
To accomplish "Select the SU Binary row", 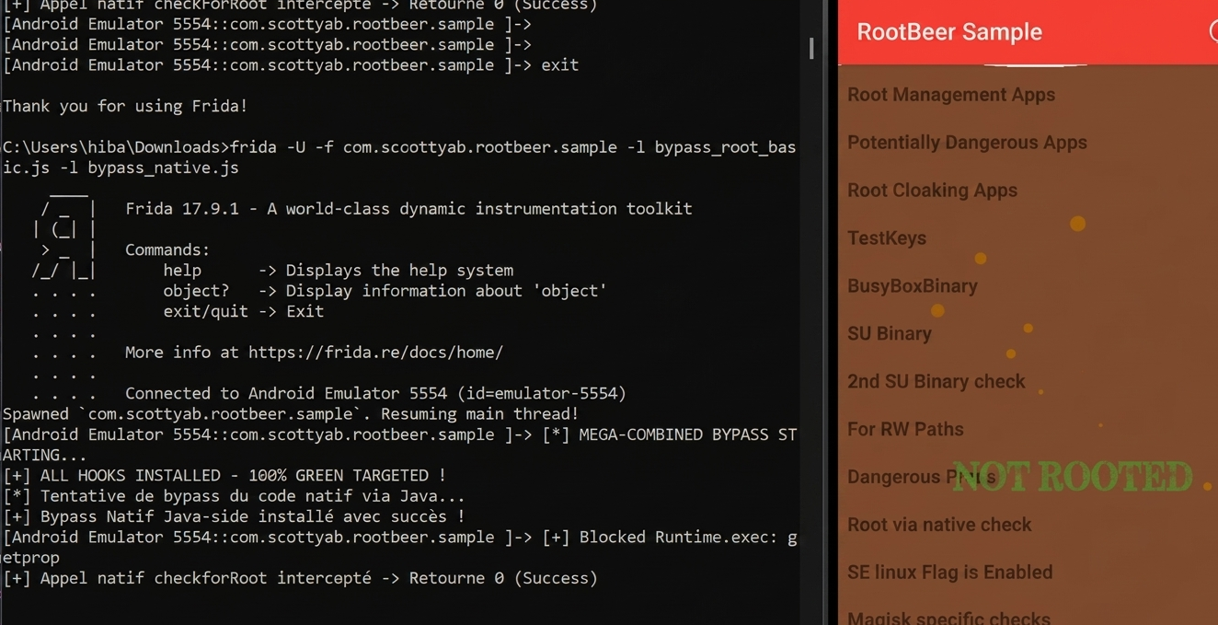I will pyautogui.click(x=1028, y=334).
